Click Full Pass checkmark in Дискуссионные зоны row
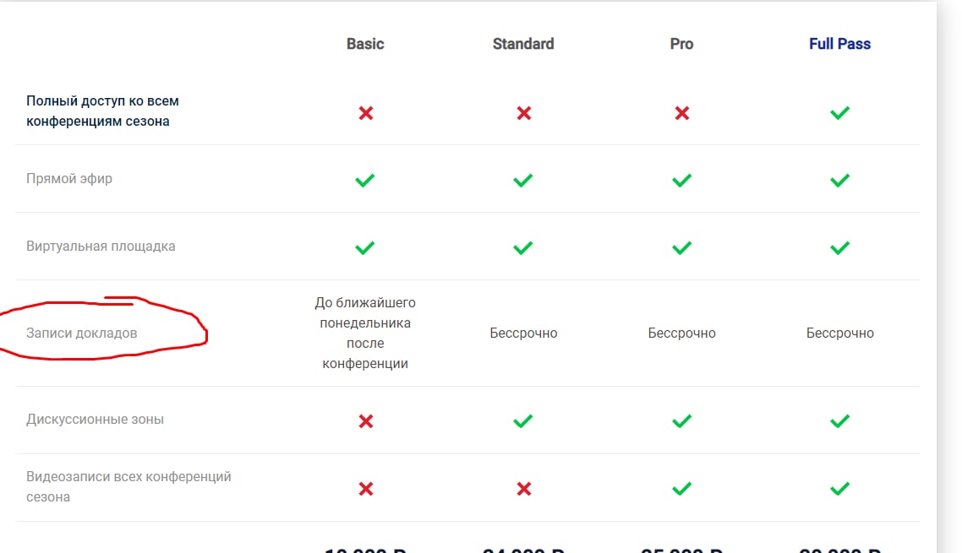Image resolution: width=962 pixels, height=553 pixels. [x=840, y=421]
